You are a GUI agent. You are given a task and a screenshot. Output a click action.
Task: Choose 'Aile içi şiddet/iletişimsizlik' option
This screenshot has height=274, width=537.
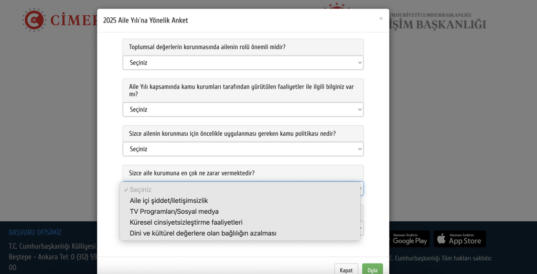pyautogui.click(x=169, y=201)
